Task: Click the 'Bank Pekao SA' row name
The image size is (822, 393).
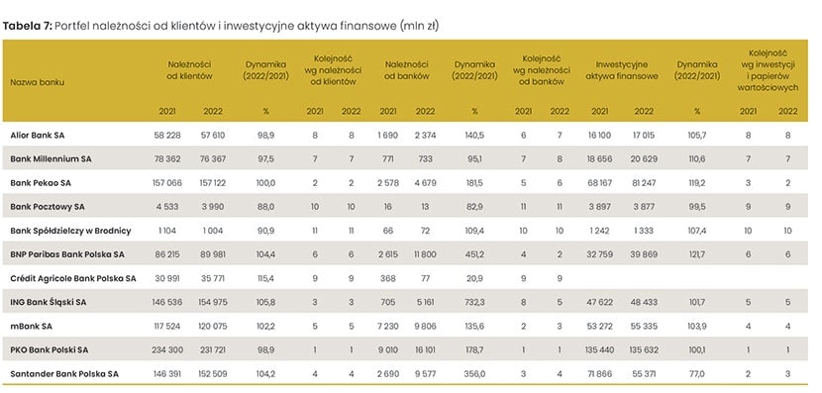Action: pos(41,183)
